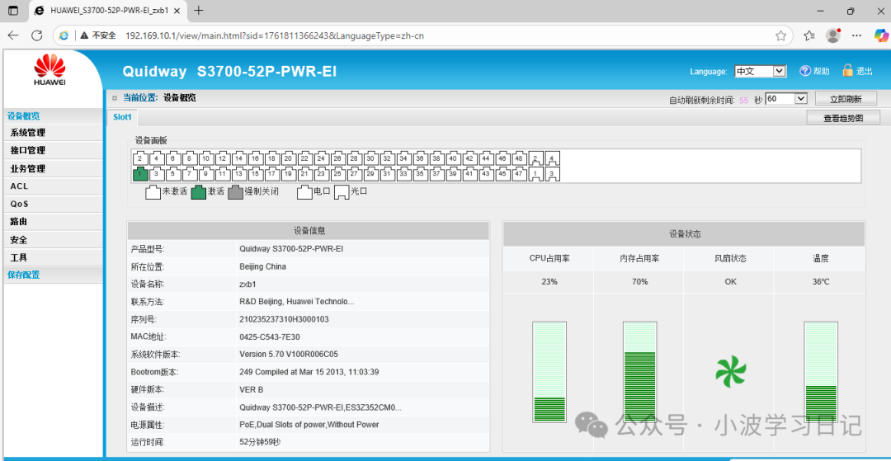The height and width of the screenshot is (461, 891).
Task: Open help via the question mark icon
Action: [805, 71]
